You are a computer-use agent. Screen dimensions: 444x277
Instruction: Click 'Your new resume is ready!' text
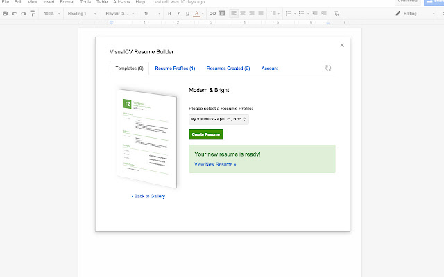point(228,154)
